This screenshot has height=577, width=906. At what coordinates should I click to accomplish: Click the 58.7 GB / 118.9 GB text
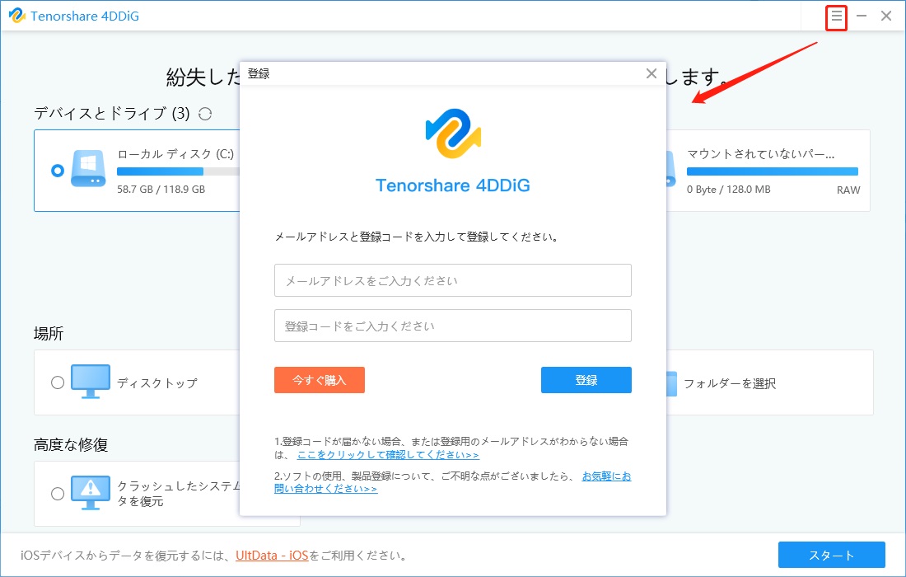[161, 189]
